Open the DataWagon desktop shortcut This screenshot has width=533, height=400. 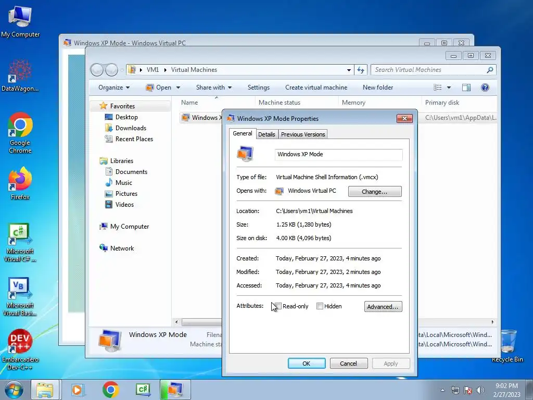pyautogui.click(x=20, y=76)
